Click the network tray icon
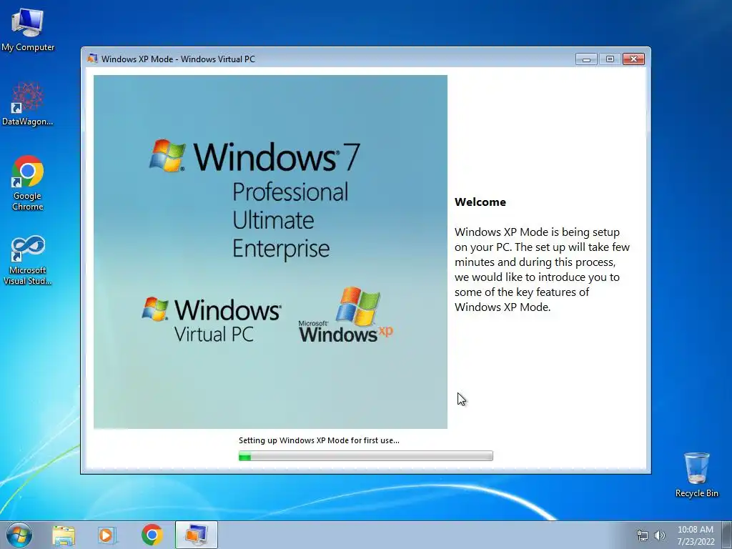The image size is (732, 549). pyautogui.click(x=643, y=536)
